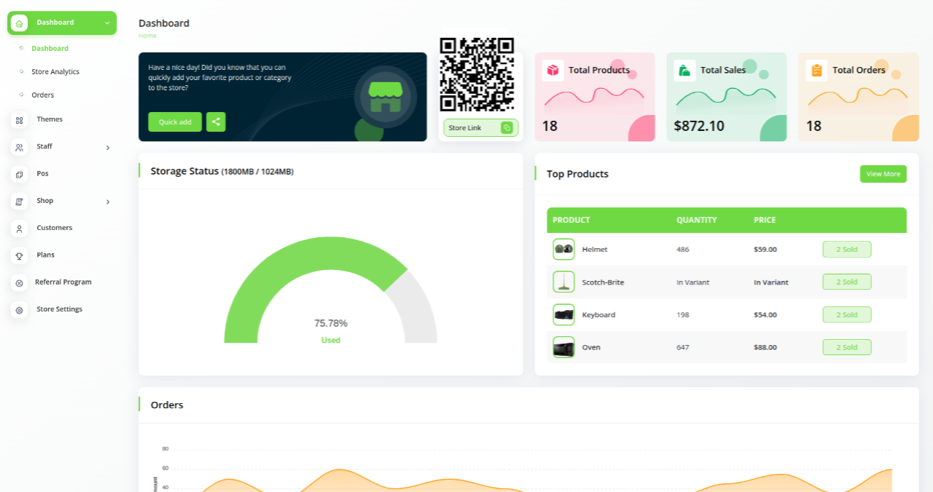Collapse the Dashboard menu chevron
The height and width of the screenshot is (492, 933).
pyautogui.click(x=107, y=23)
